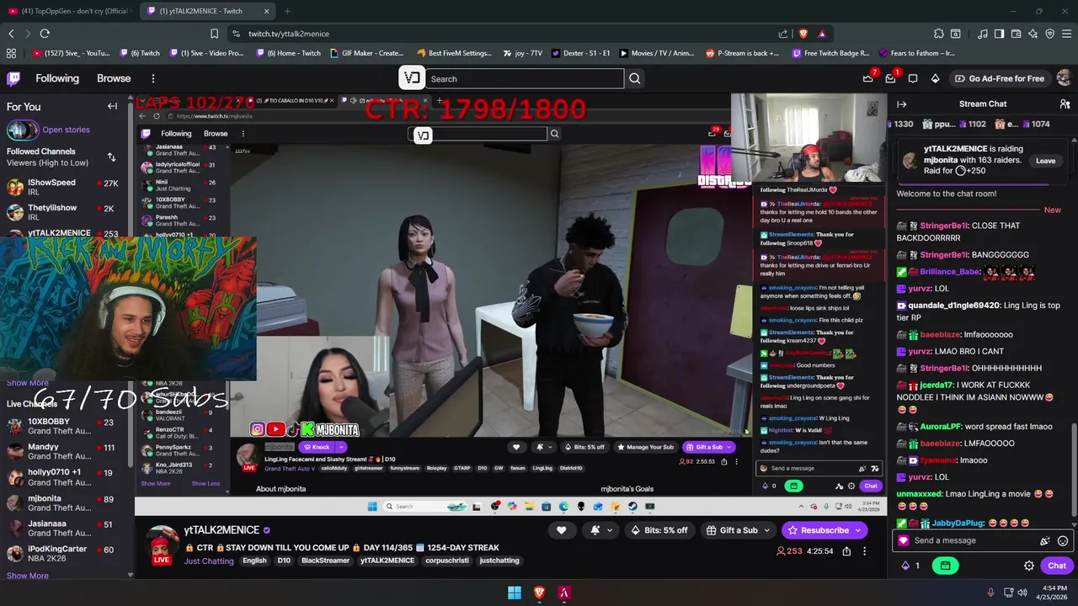Image resolution: width=1078 pixels, height=606 pixels.
Task: Open 'GIF Maker' bookmark in bookmarks bar
Action: tap(366, 53)
